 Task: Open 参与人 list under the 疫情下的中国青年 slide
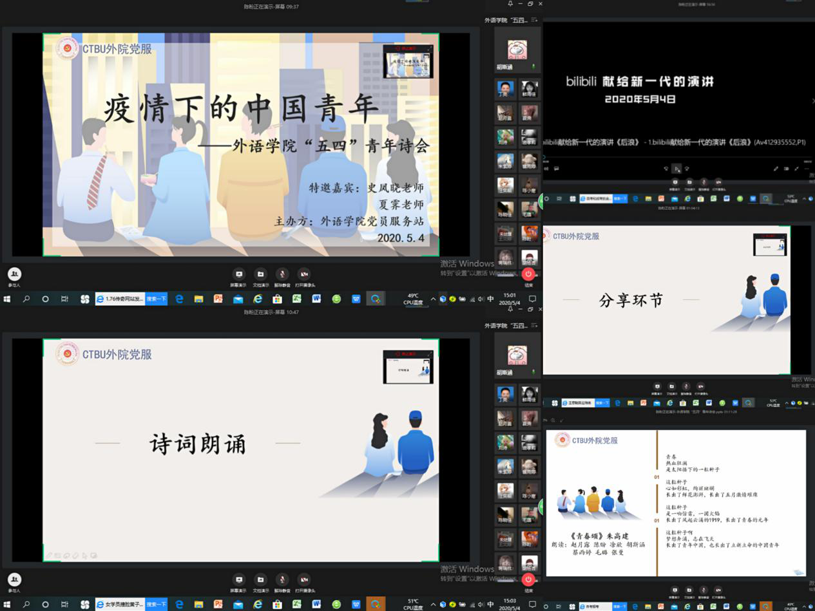(x=14, y=275)
